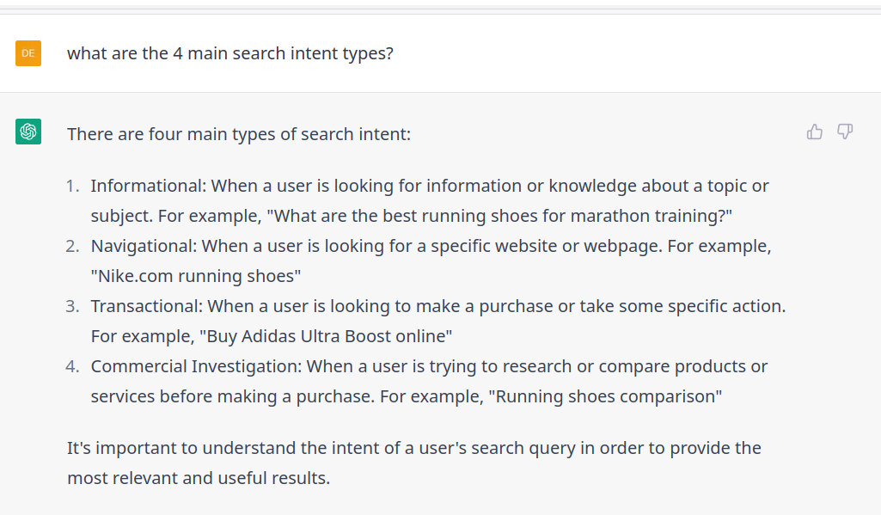Click the sentence starting "It's important to understand"
The width and height of the screenshot is (881, 515).
pyautogui.click(x=413, y=448)
